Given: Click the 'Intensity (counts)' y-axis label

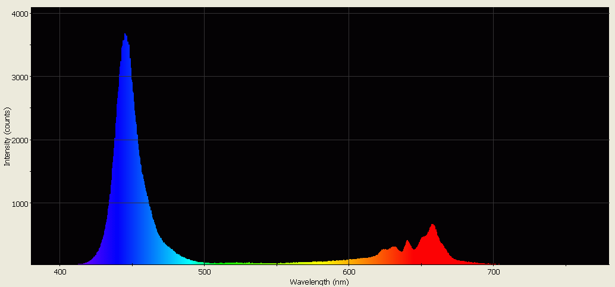Looking at the screenshot, I should 7,136.
